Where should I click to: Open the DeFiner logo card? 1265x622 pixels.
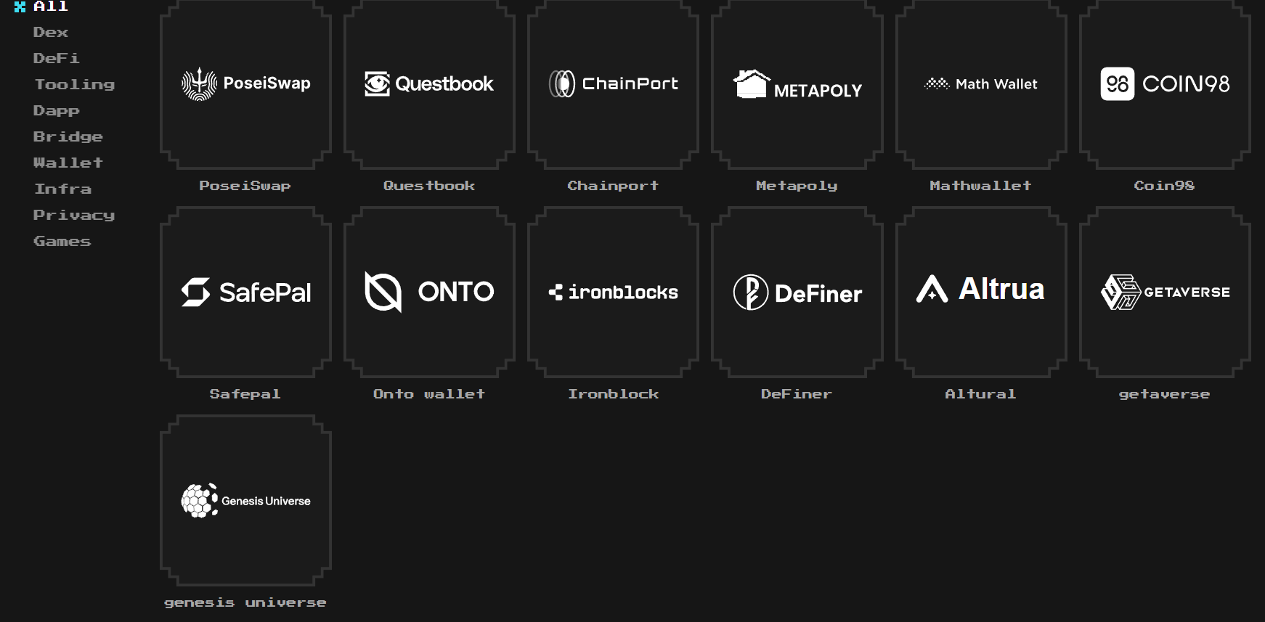(797, 292)
